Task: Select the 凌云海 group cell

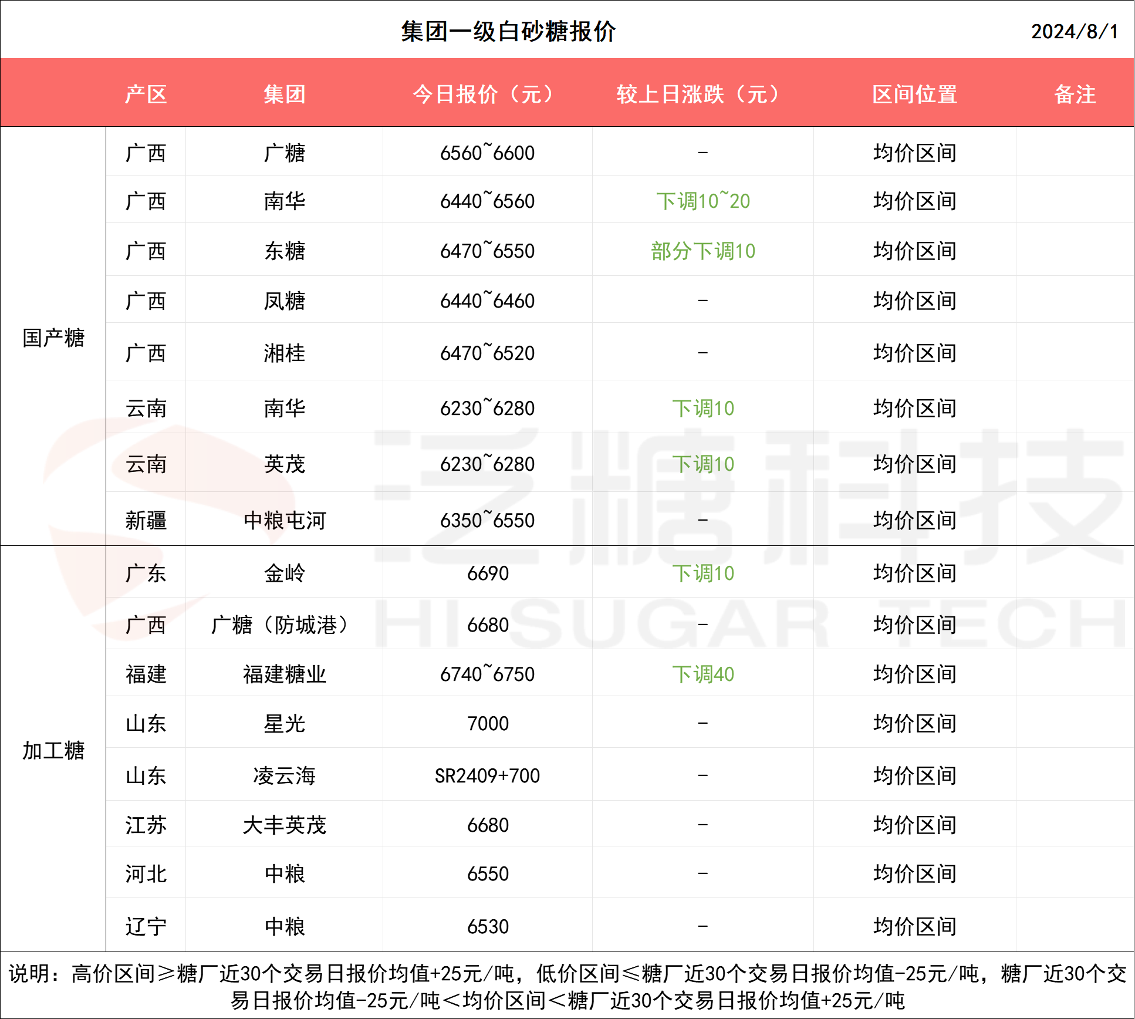Action: 284,775
